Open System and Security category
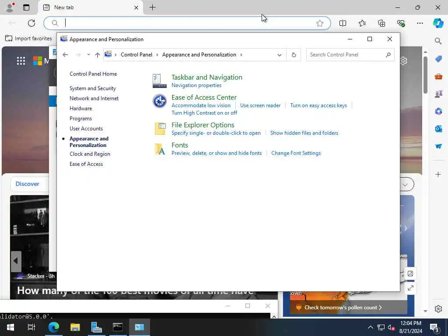The height and width of the screenshot is (336, 448). [93, 88]
